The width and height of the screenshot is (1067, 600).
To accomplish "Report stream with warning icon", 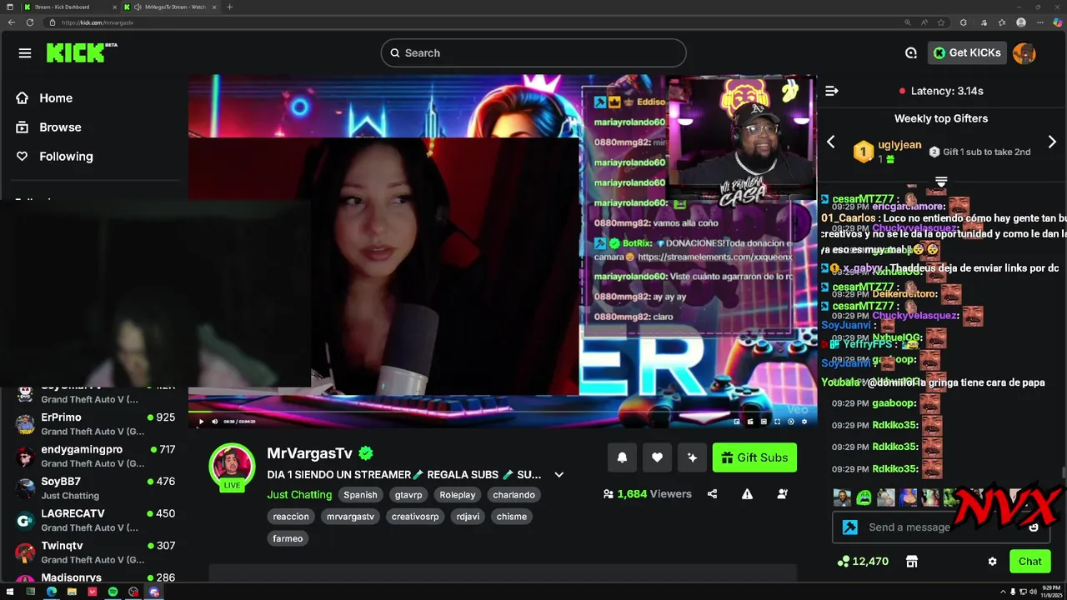I will [747, 494].
